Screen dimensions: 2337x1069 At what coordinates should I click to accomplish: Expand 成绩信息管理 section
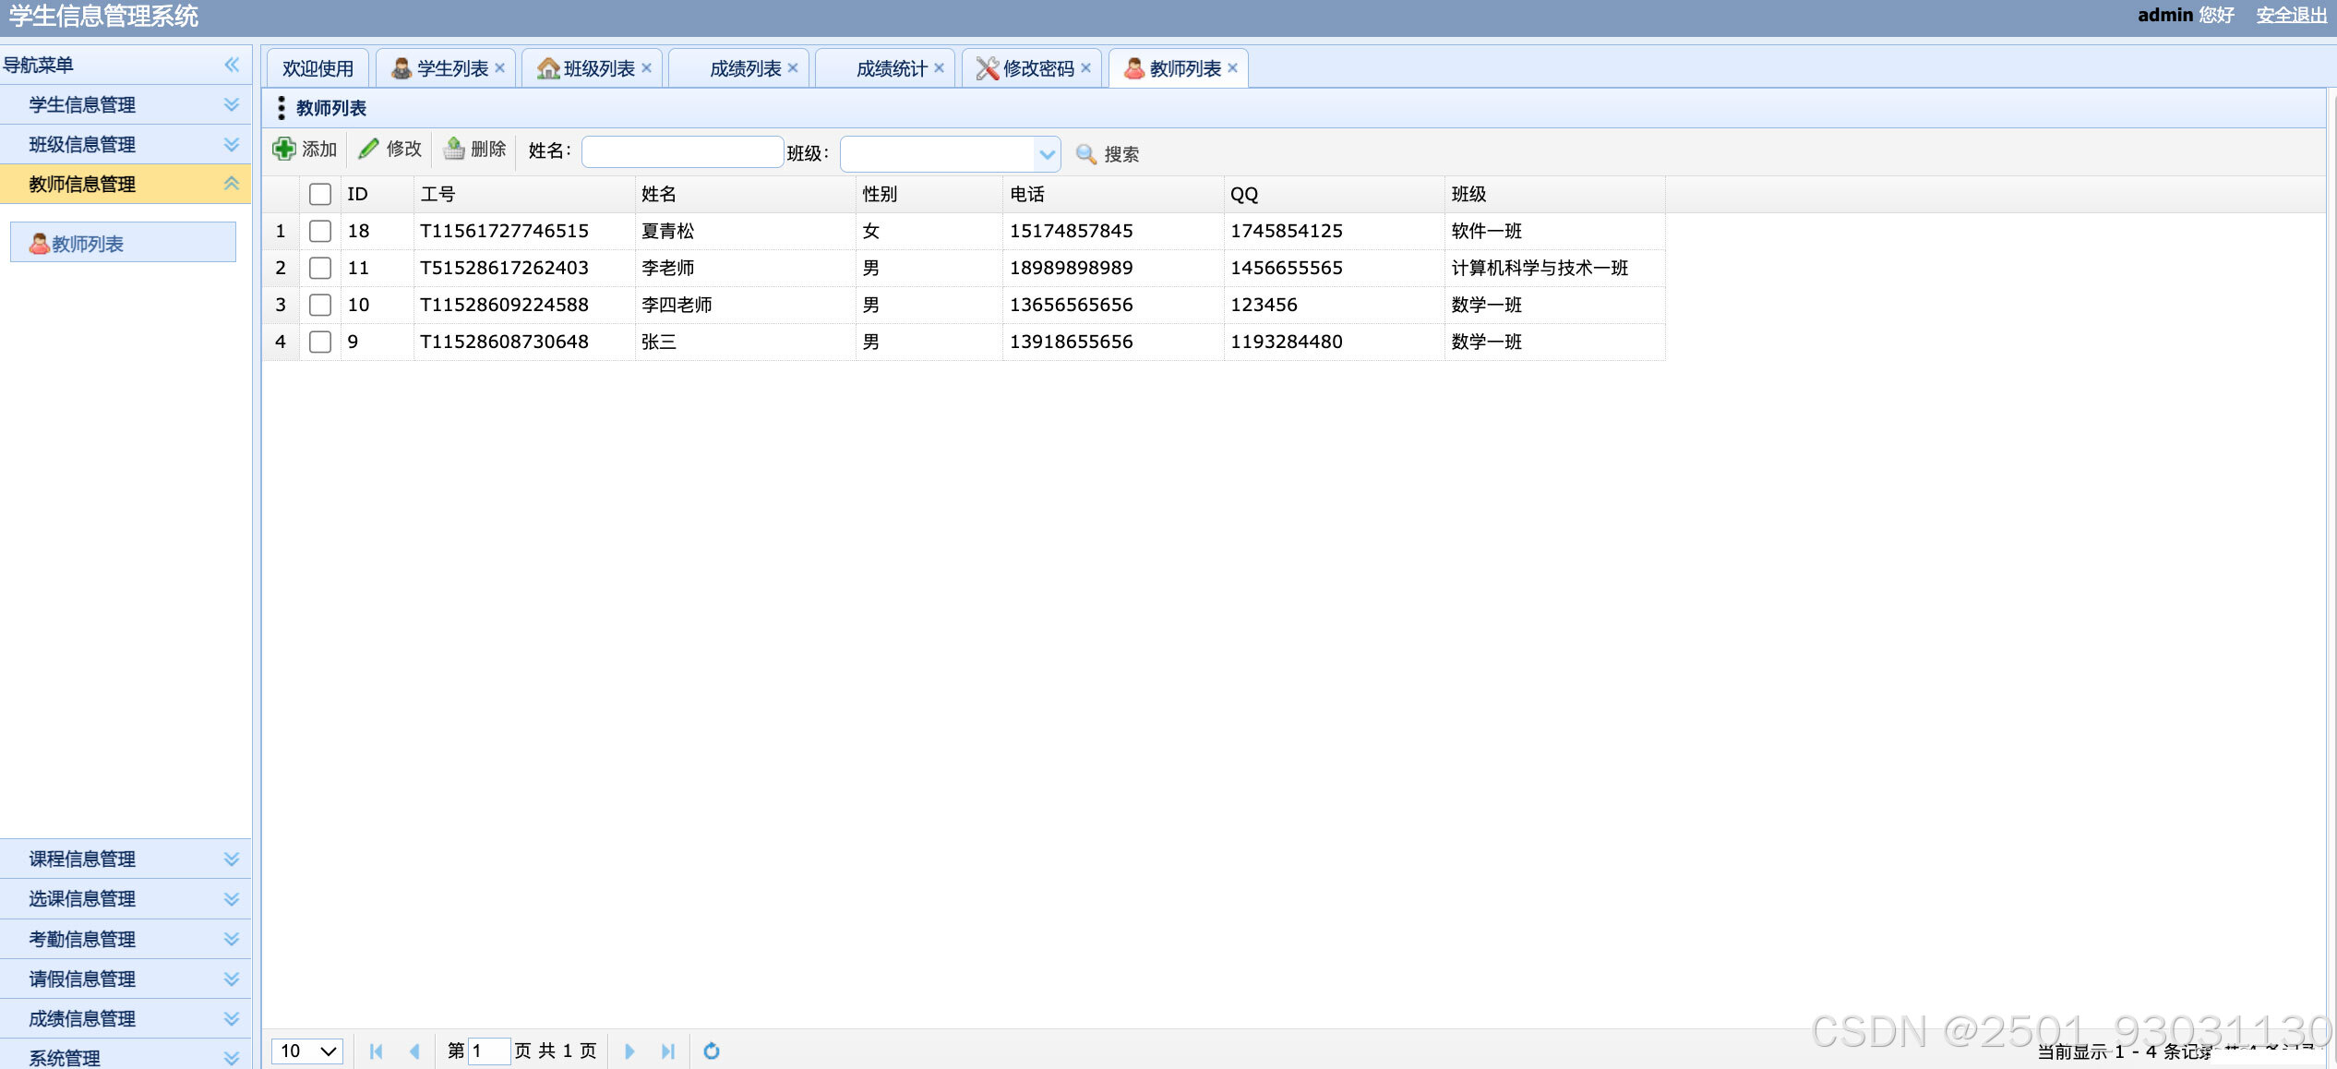(232, 1018)
